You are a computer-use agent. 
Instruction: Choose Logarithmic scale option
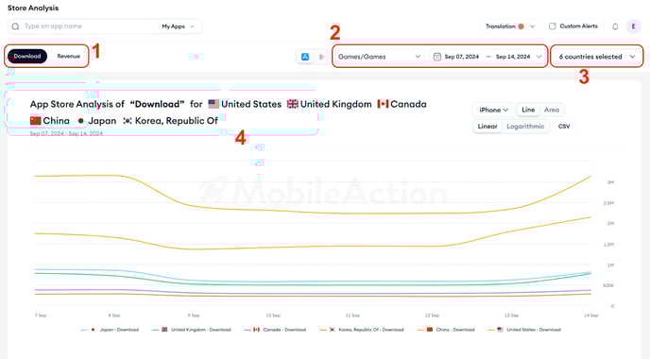click(525, 127)
